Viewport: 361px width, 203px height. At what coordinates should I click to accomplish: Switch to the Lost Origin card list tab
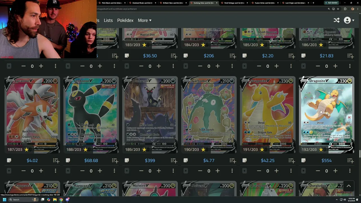[295, 3]
